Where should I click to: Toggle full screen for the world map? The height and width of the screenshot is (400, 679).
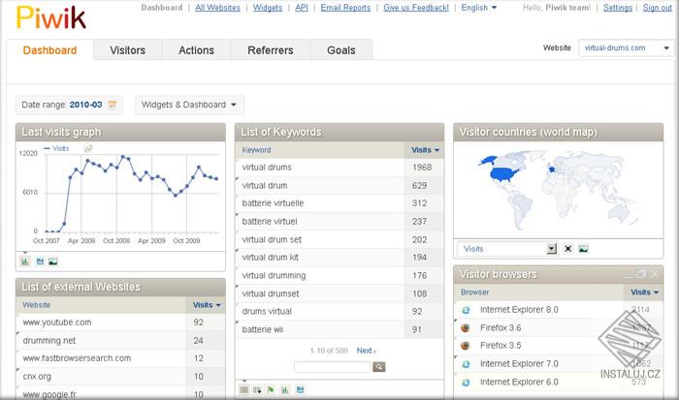pos(568,249)
